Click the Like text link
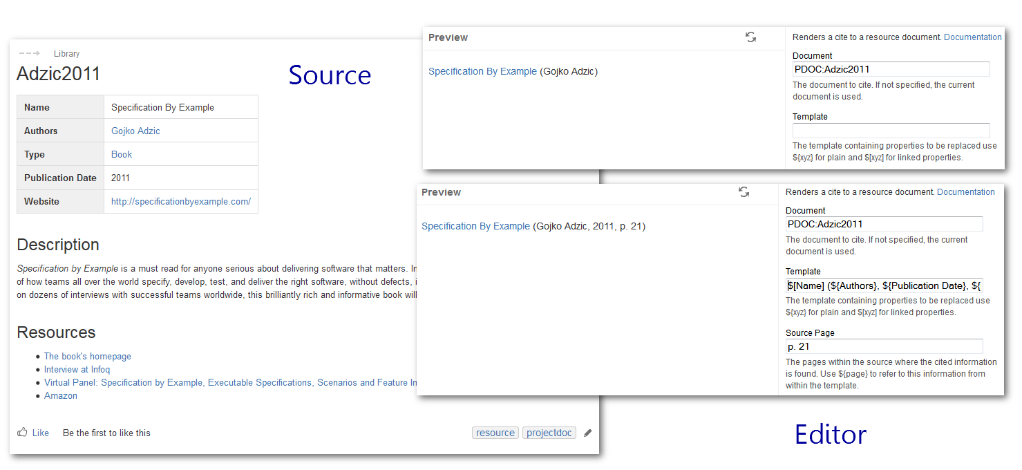Image resolution: width=1022 pixels, height=470 pixels. click(x=41, y=433)
